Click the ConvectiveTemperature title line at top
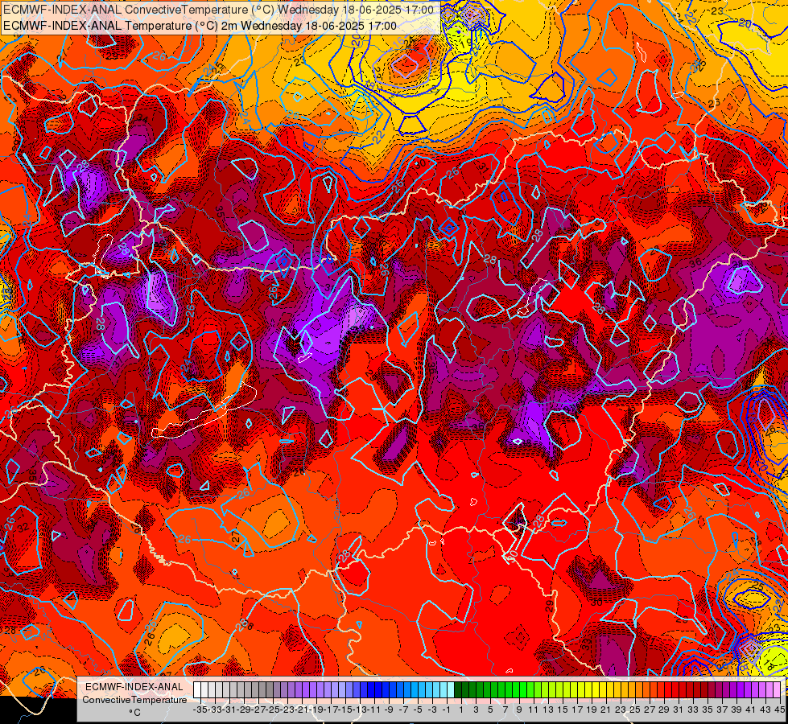 218,10
